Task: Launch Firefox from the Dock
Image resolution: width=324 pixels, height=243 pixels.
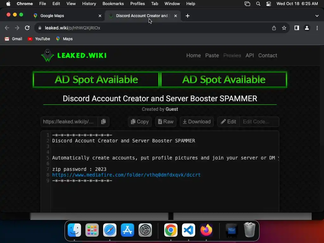Action: point(206,230)
